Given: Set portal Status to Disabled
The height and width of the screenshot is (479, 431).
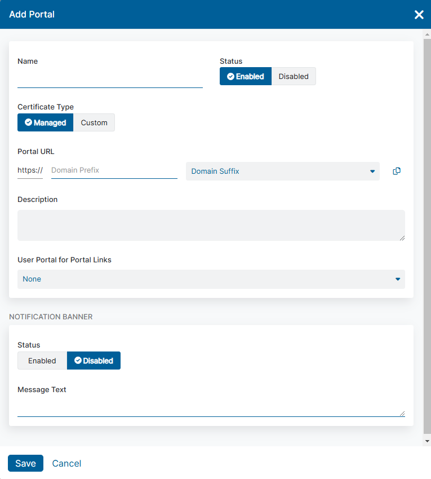Looking at the screenshot, I should [x=294, y=77].
